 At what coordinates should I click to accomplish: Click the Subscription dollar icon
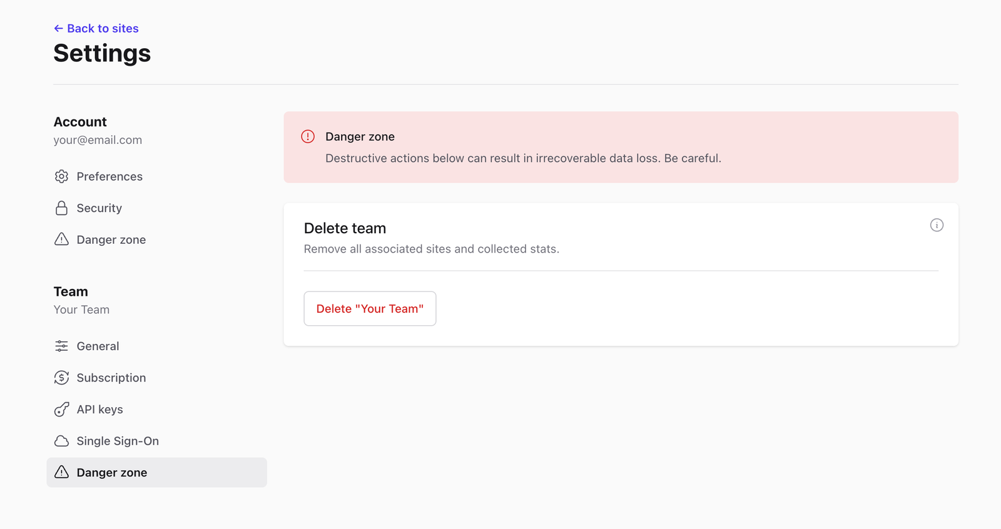tap(61, 378)
